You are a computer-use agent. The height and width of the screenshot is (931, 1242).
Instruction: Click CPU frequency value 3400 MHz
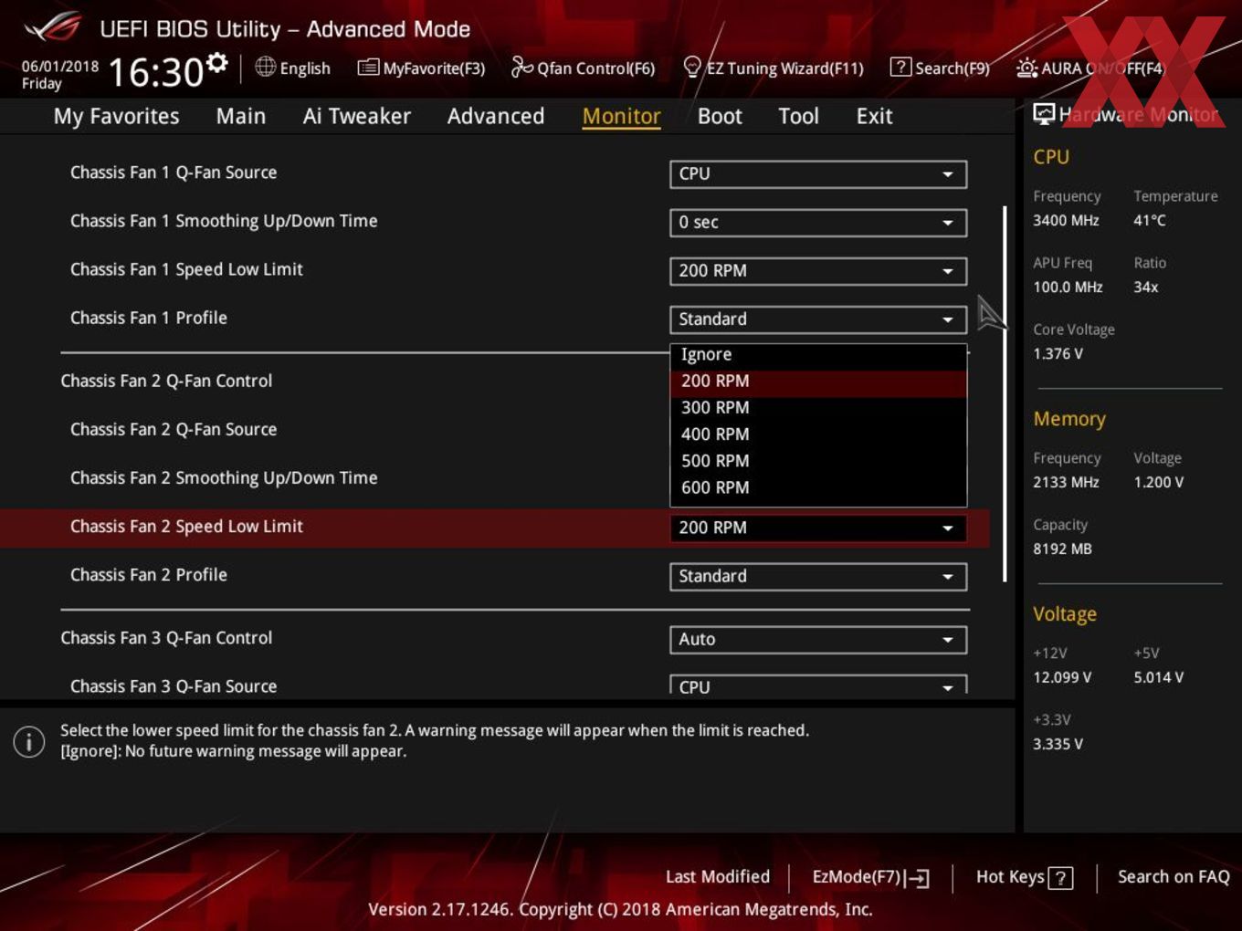1066,220
